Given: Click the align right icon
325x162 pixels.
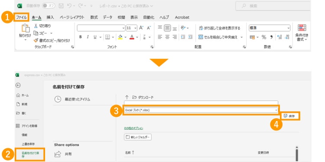Looking at the screenshot, I should tap(175, 37).
